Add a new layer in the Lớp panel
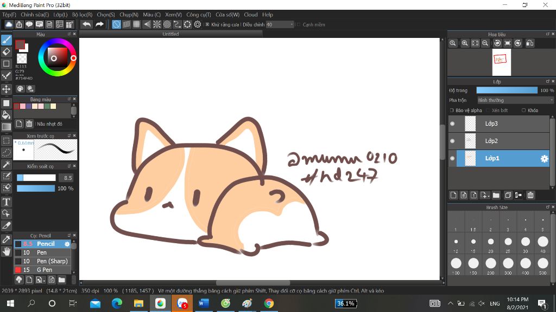Image resolution: width=556 pixels, height=312 pixels. [453, 195]
